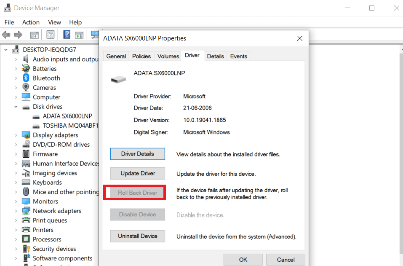Click the Bluetooth category icon

click(x=26, y=78)
